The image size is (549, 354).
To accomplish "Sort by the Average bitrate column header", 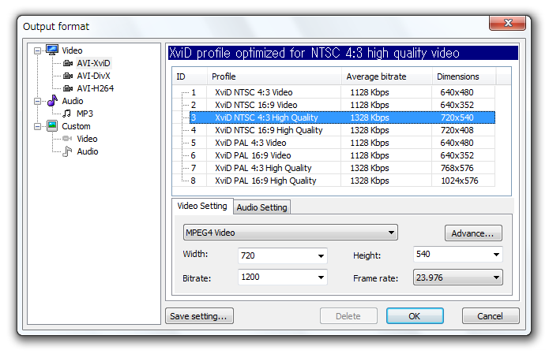I will (x=386, y=76).
